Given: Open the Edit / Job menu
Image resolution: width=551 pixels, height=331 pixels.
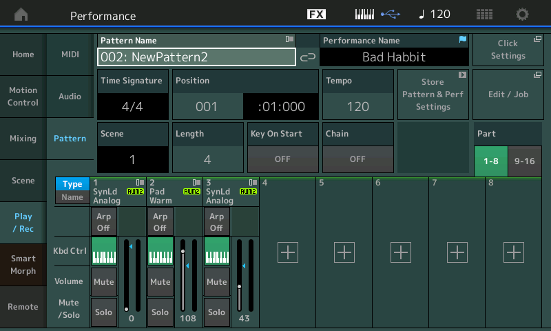Looking at the screenshot, I should coord(508,94).
